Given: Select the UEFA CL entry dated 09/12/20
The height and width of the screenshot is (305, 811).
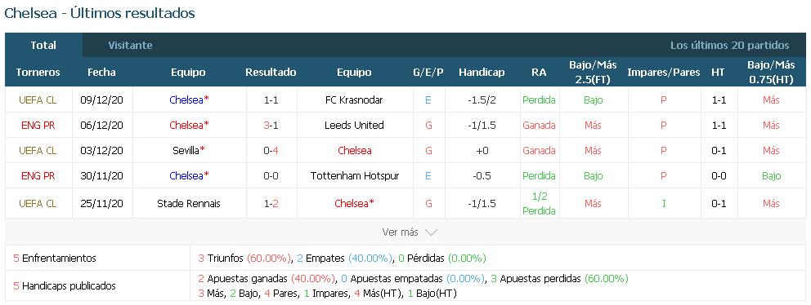Looking at the screenshot, I should [x=38, y=100].
